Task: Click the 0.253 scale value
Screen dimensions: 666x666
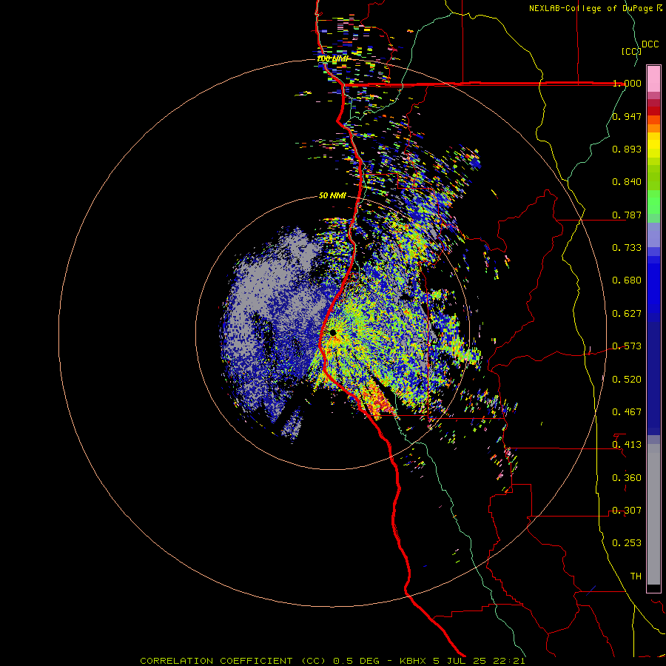Action: pyautogui.click(x=627, y=543)
